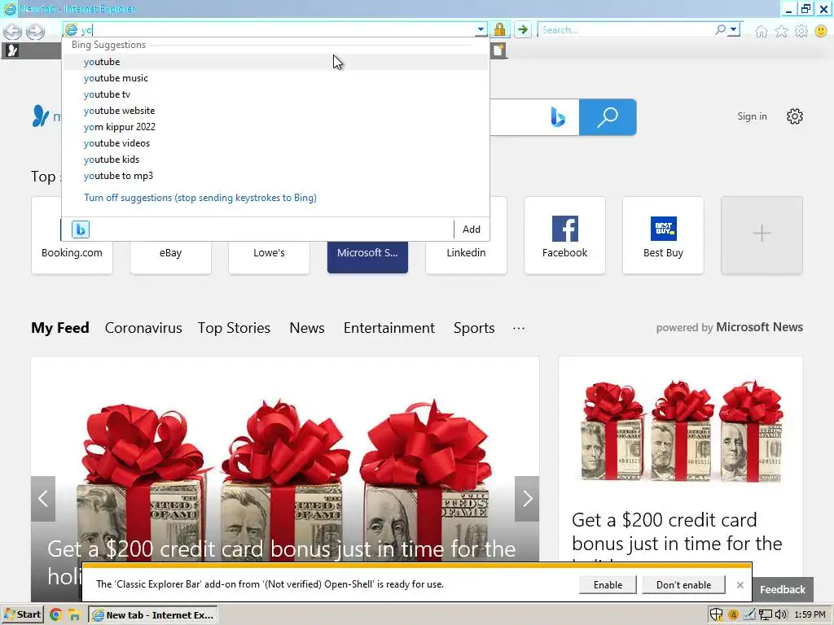
Task: Click Turn off suggestions link
Action: tap(200, 198)
